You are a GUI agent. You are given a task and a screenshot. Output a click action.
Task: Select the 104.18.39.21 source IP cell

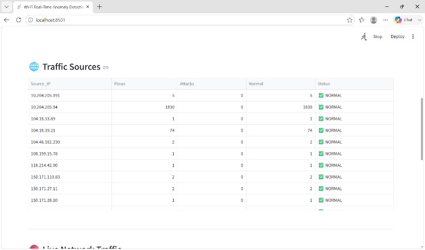[70, 131]
